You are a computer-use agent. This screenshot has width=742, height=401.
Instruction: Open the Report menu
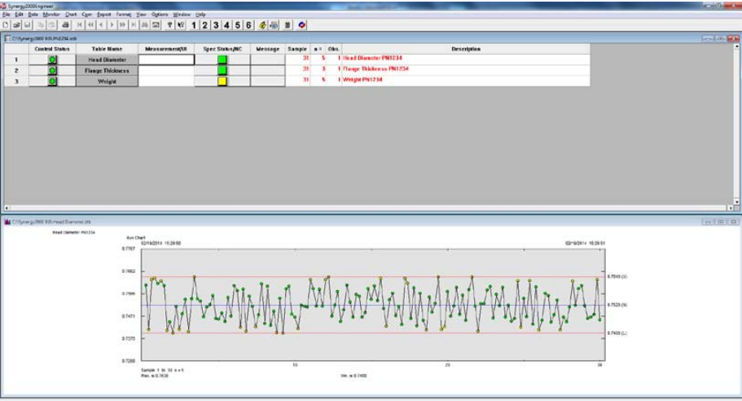point(103,15)
